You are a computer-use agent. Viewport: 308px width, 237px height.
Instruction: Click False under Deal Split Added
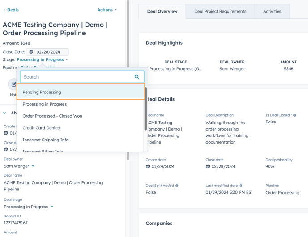click(151, 192)
